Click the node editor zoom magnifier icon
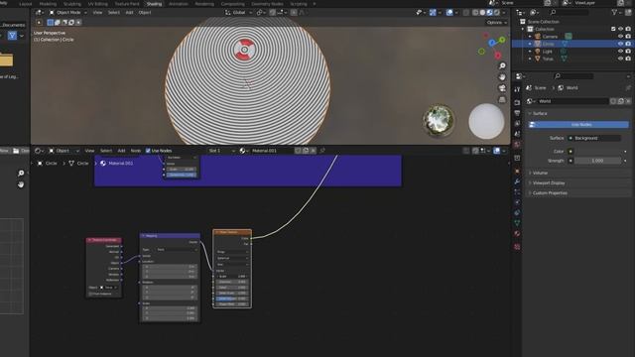This screenshot has width=635, height=357. tap(21, 174)
